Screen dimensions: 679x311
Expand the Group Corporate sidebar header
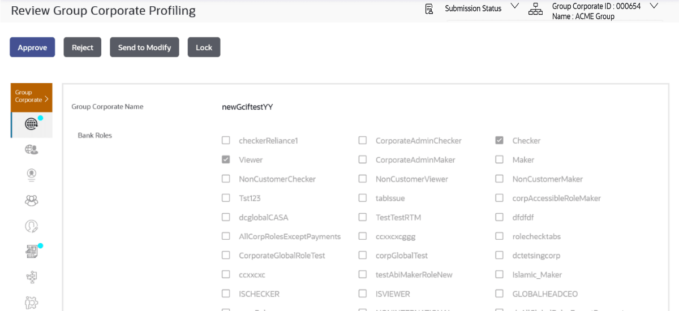click(32, 96)
